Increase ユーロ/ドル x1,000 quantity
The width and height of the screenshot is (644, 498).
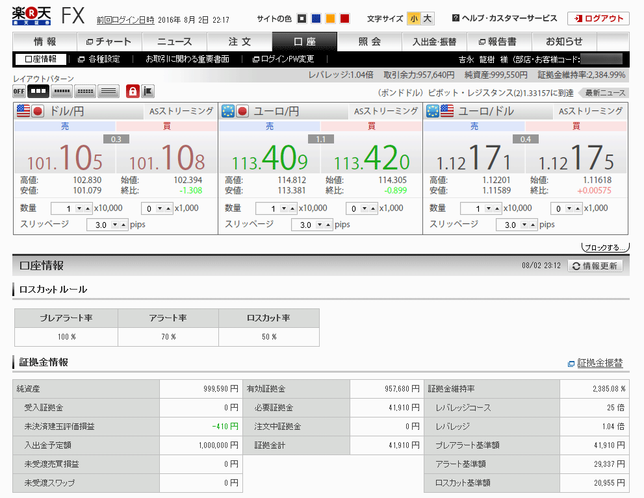tap(578, 209)
